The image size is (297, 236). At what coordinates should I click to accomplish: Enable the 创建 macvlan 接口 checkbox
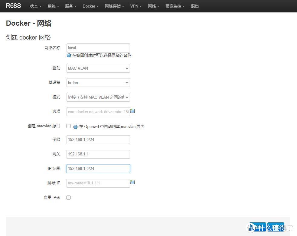click(69, 126)
